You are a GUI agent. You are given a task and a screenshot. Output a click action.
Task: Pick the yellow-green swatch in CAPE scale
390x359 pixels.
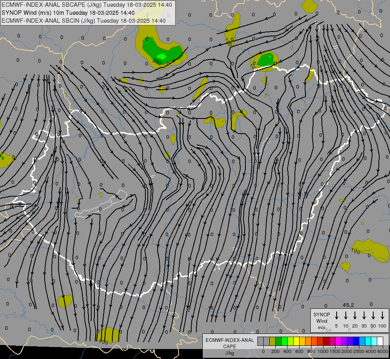[x=290, y=341]
